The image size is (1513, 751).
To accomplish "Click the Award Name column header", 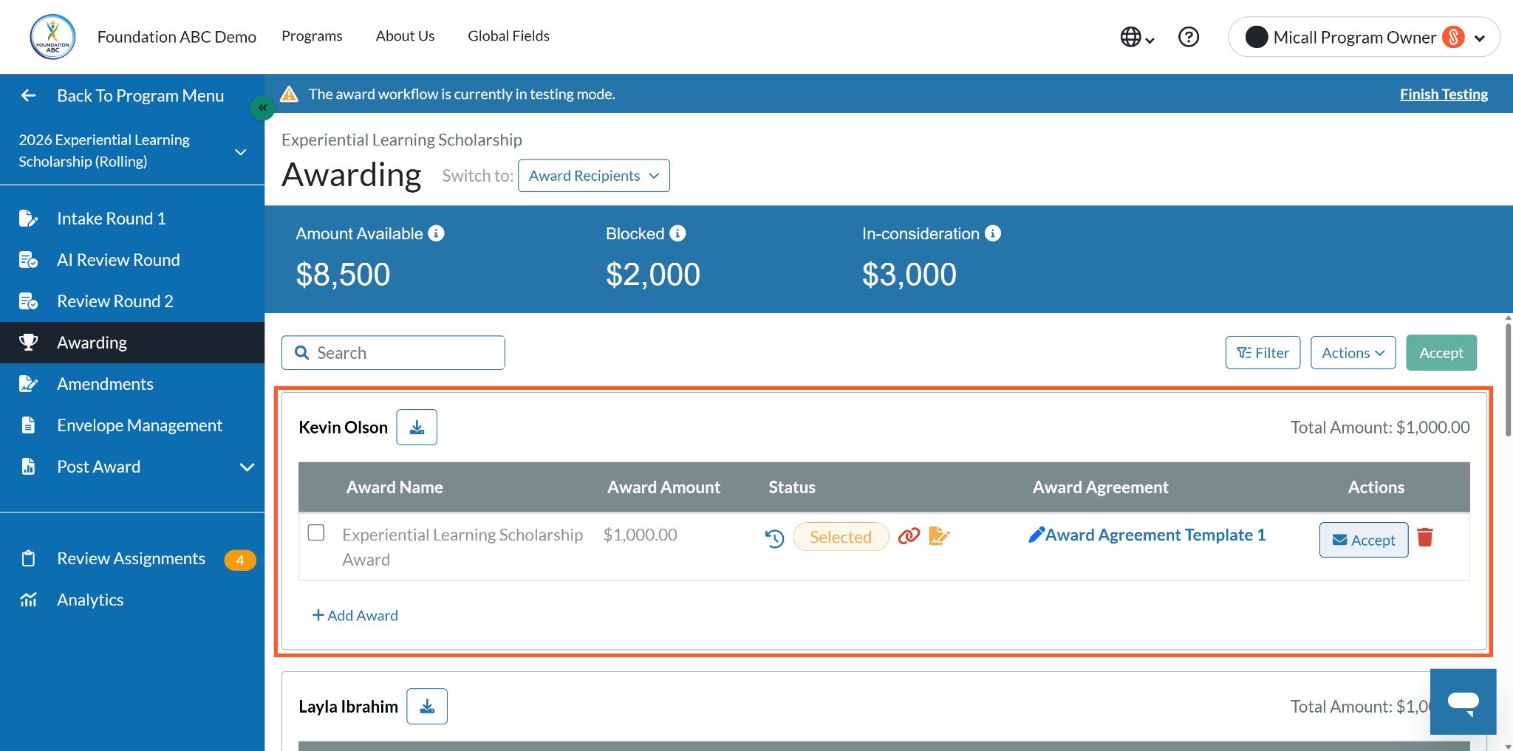I will (395, 487).
